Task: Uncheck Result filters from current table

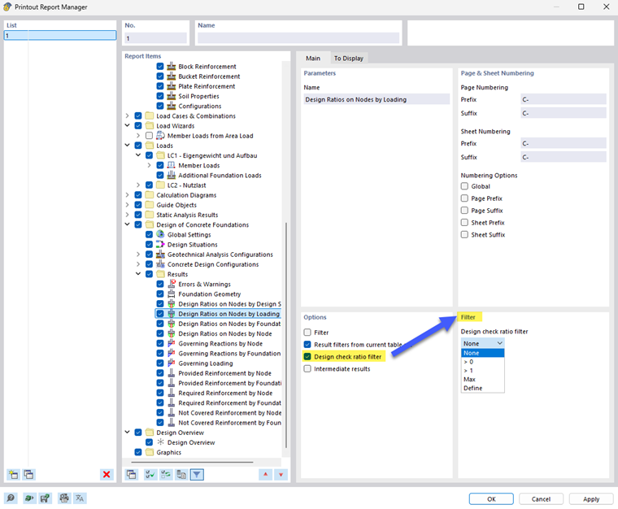Action: point(307,344)
